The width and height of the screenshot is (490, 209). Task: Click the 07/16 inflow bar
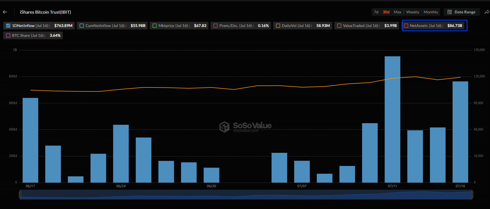(x=460, y=132)
